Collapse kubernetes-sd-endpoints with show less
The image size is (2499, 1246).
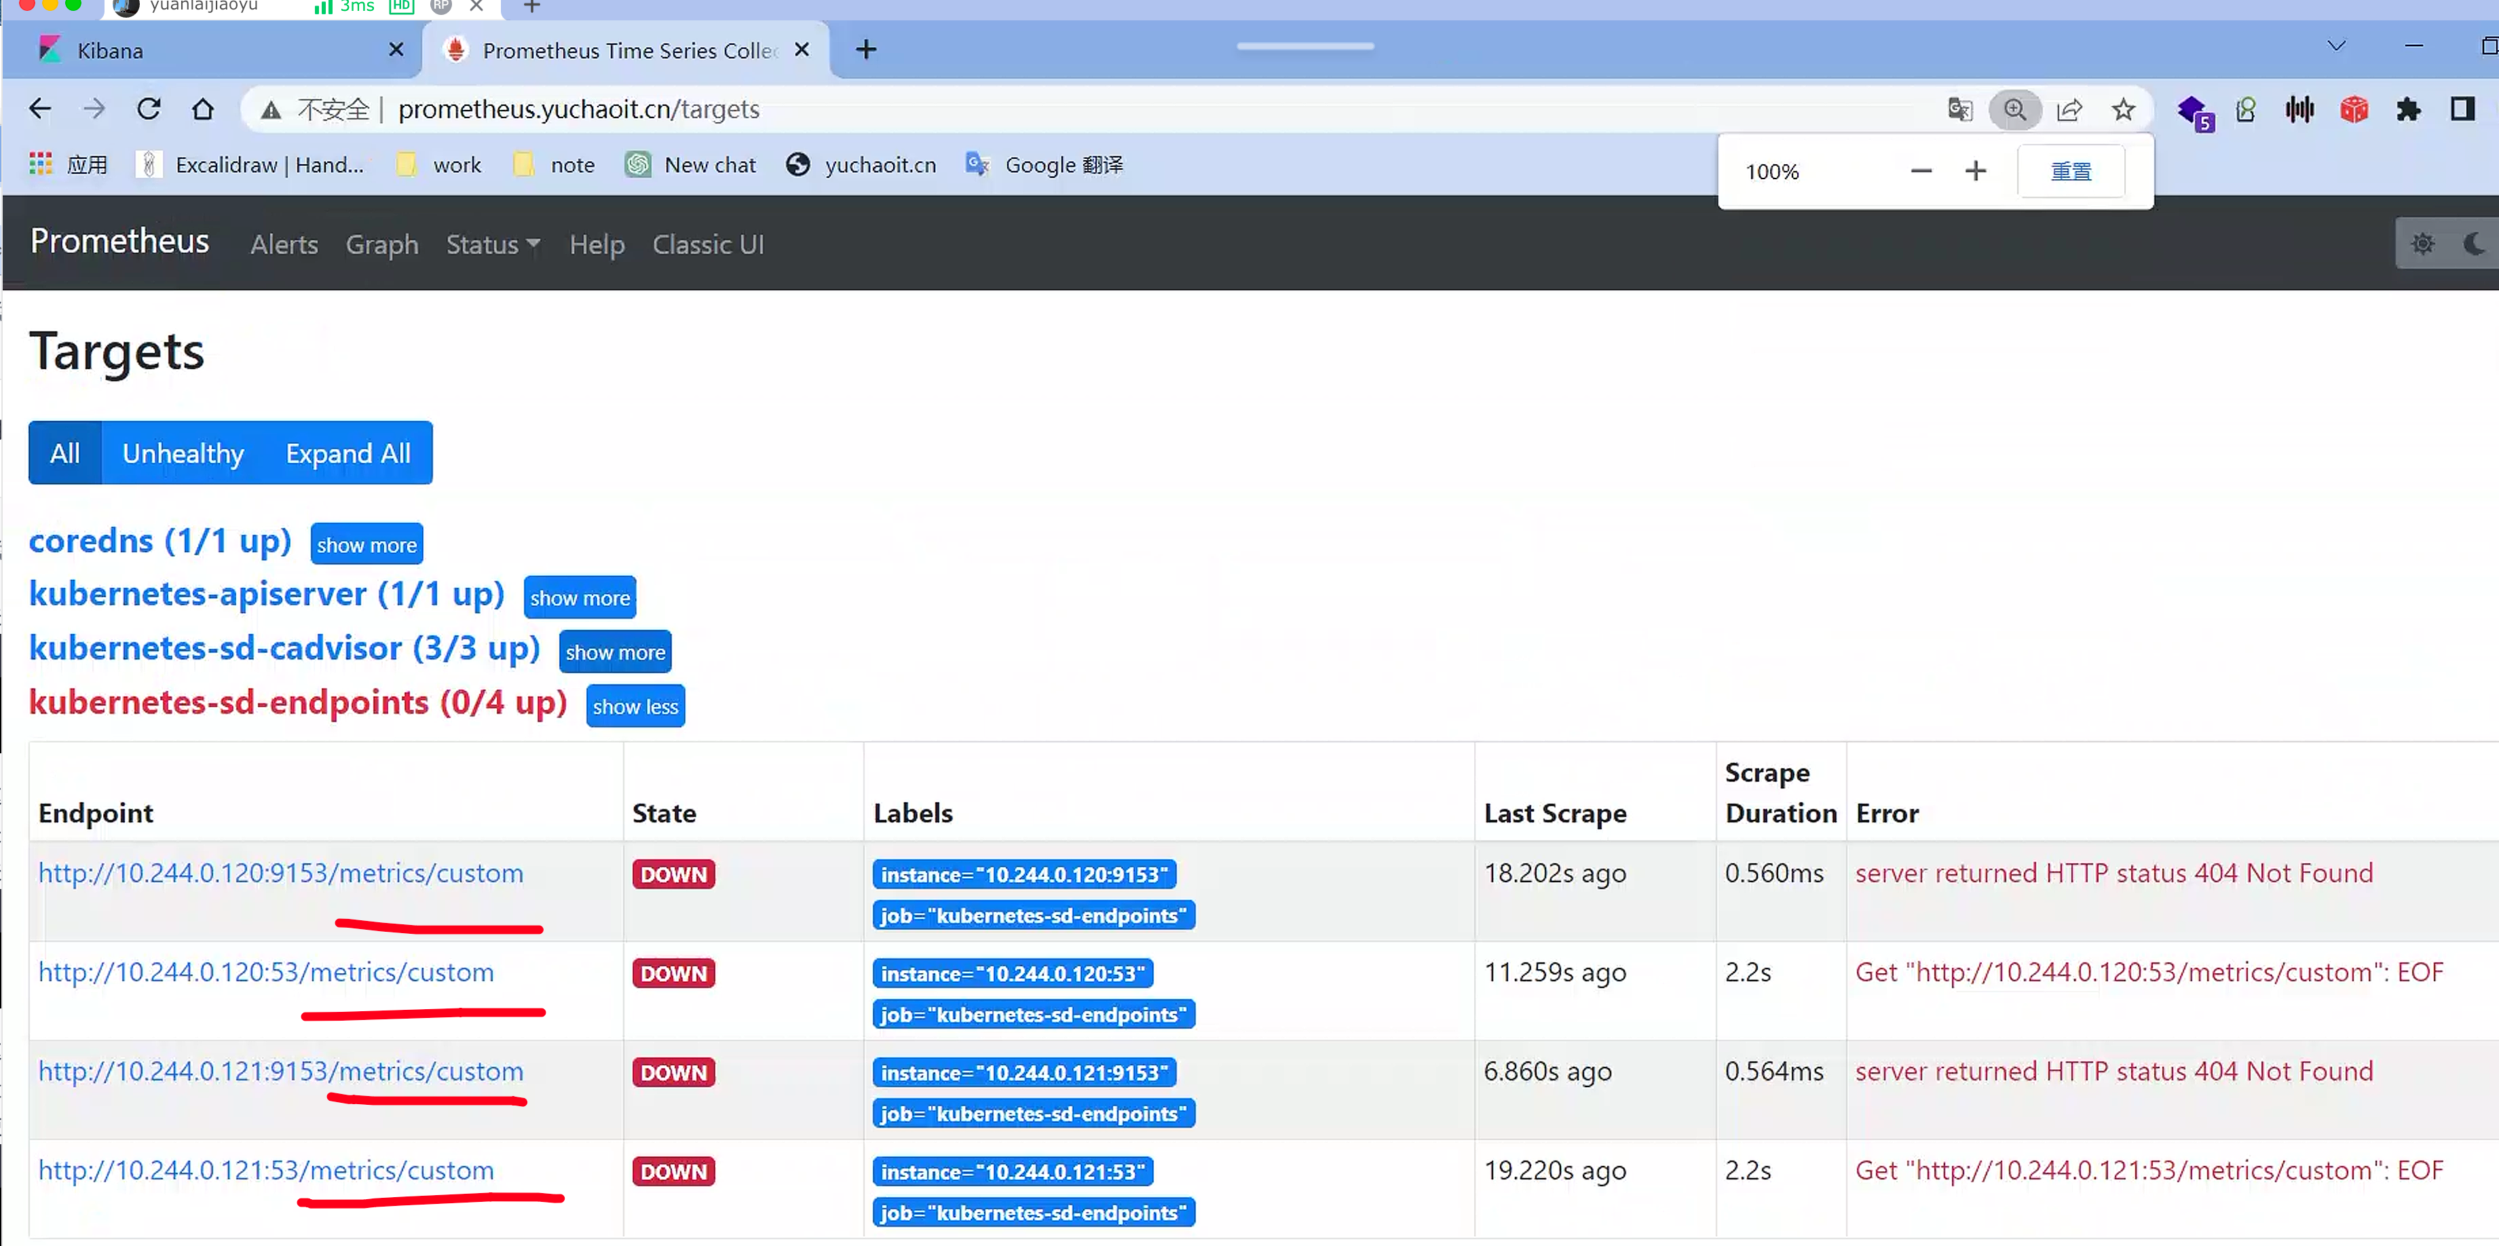pos(635,707)
